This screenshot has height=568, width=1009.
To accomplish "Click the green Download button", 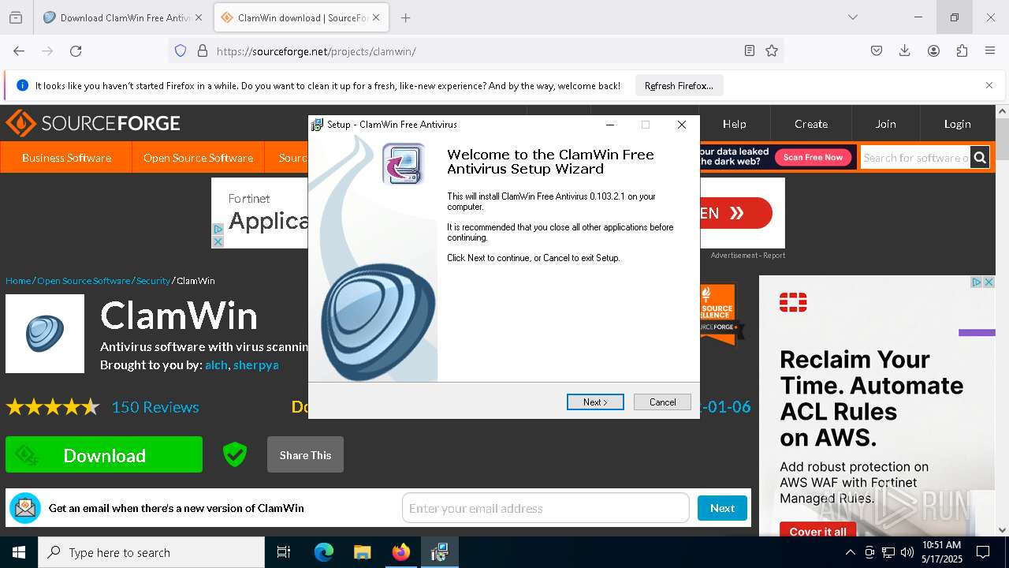I will click(104, 455).
